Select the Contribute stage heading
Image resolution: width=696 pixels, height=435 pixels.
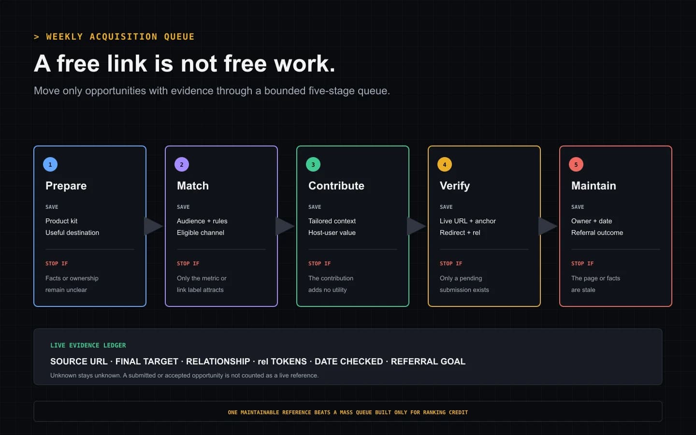(x=336, y=186)
